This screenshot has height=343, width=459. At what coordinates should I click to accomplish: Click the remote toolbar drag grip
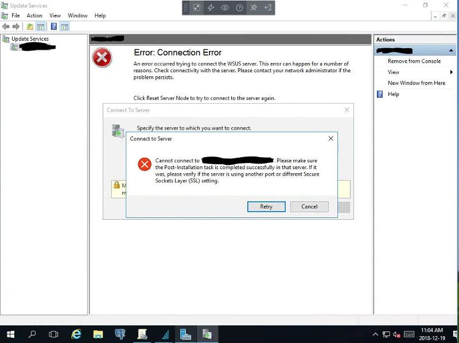[x=185, y=8]
